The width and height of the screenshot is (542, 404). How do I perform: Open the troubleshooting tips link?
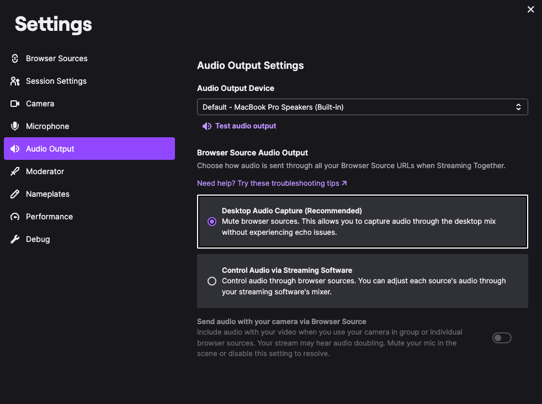pos(272,183)
